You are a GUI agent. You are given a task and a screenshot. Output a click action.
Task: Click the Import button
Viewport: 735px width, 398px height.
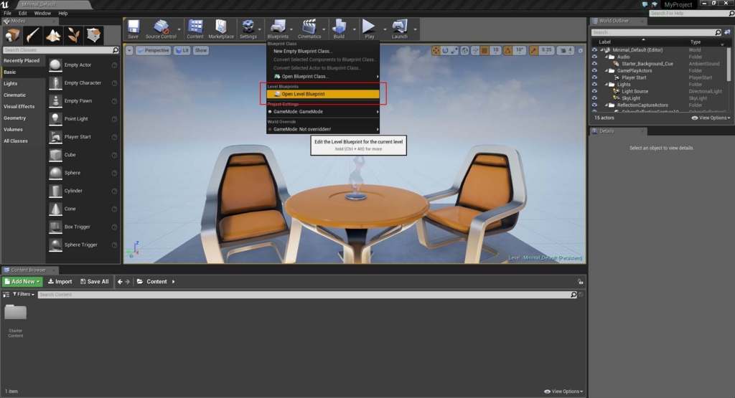pyautogui.click(x=60, y=281)
